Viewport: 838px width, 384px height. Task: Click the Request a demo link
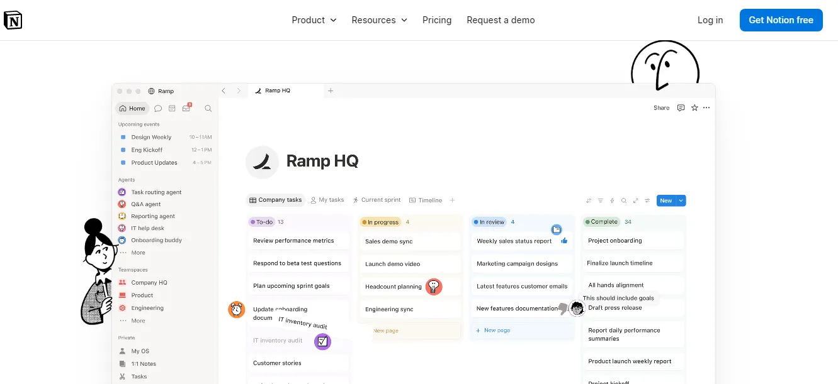(501, 20)
